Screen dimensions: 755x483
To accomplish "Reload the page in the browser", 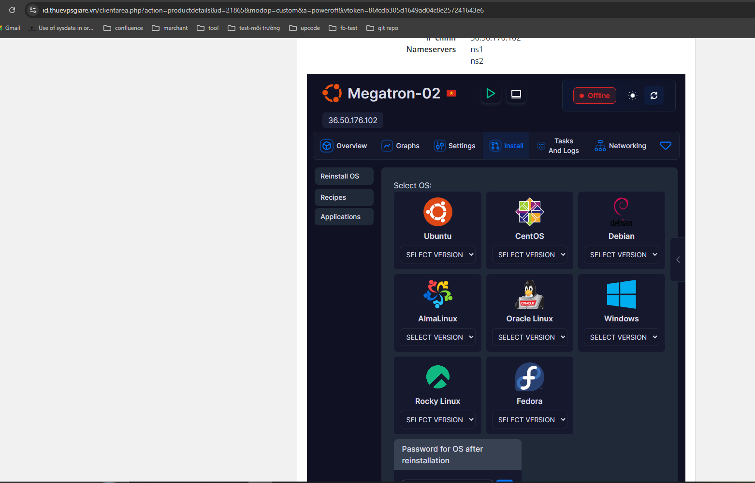I will coord(12,10).
